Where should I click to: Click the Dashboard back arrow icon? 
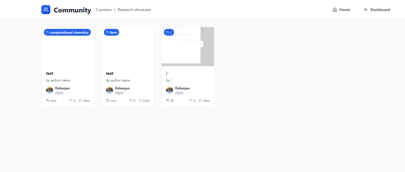pyautogui.click(x=366, y=10)
